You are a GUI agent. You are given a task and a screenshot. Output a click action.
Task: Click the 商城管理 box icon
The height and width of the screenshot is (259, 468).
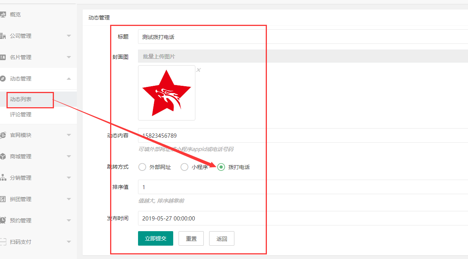(3, 156)
